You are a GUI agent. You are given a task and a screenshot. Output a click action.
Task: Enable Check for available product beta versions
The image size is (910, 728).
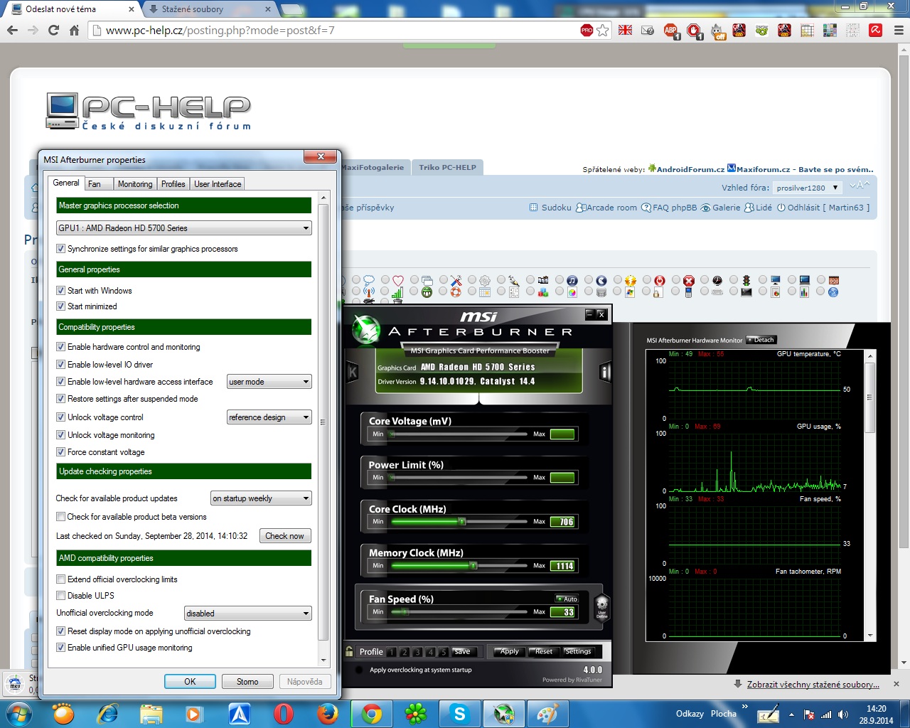click(x=60, y=517)
